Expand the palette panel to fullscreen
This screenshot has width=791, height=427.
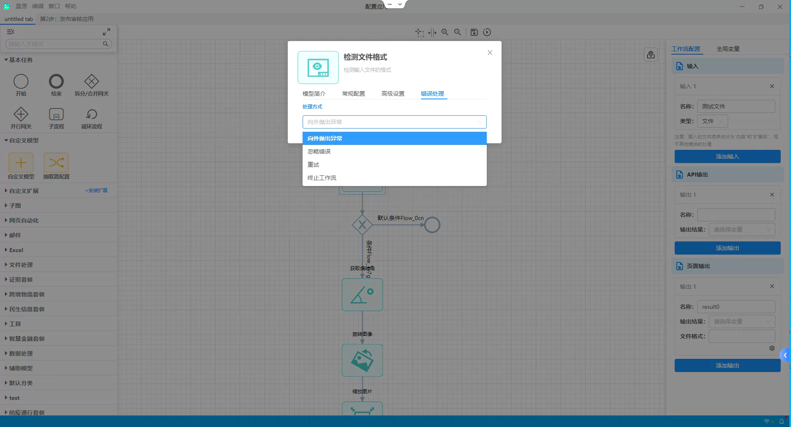point(106,32)
